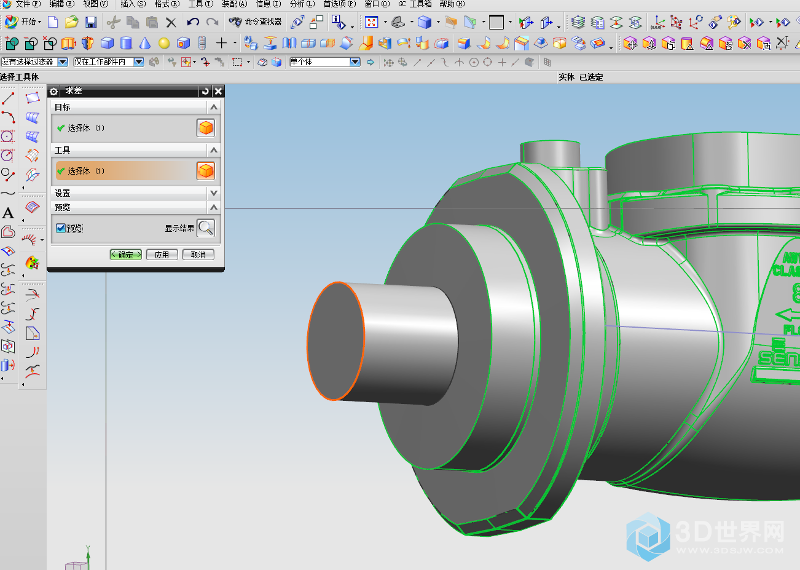Open the 开始 start dropdown
Viewport: 800px width, 570px height.
[x=23, y=22]
